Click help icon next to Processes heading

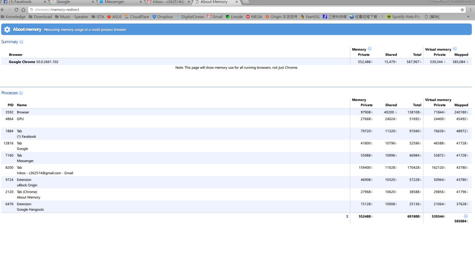click(21, 93)
